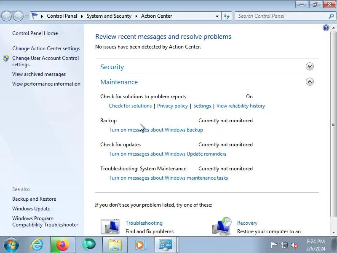Screen dimensions: 337x253
Task: Click the Show desktop strip
Action: click(x=335, y=245)
